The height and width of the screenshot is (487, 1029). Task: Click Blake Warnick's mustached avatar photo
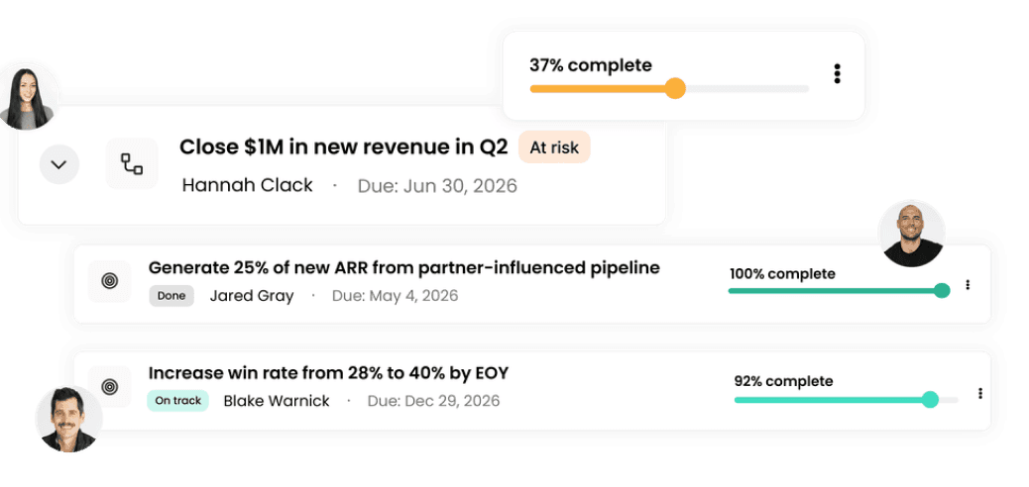click(68, 418)
